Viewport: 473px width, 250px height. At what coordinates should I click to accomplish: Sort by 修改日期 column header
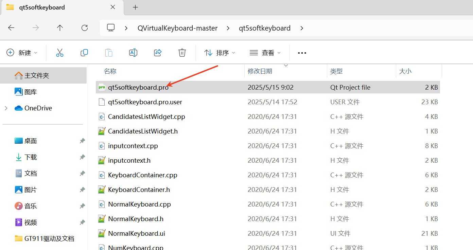point(260,71)
